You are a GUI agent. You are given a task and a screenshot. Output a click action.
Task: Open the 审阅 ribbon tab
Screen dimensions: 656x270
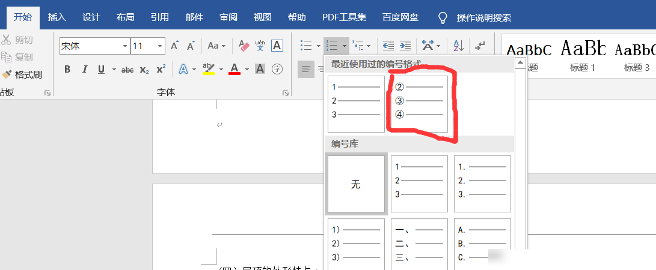(x=228, y=17)
